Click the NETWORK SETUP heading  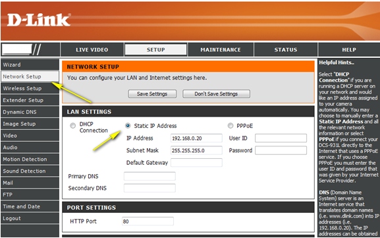93,67
